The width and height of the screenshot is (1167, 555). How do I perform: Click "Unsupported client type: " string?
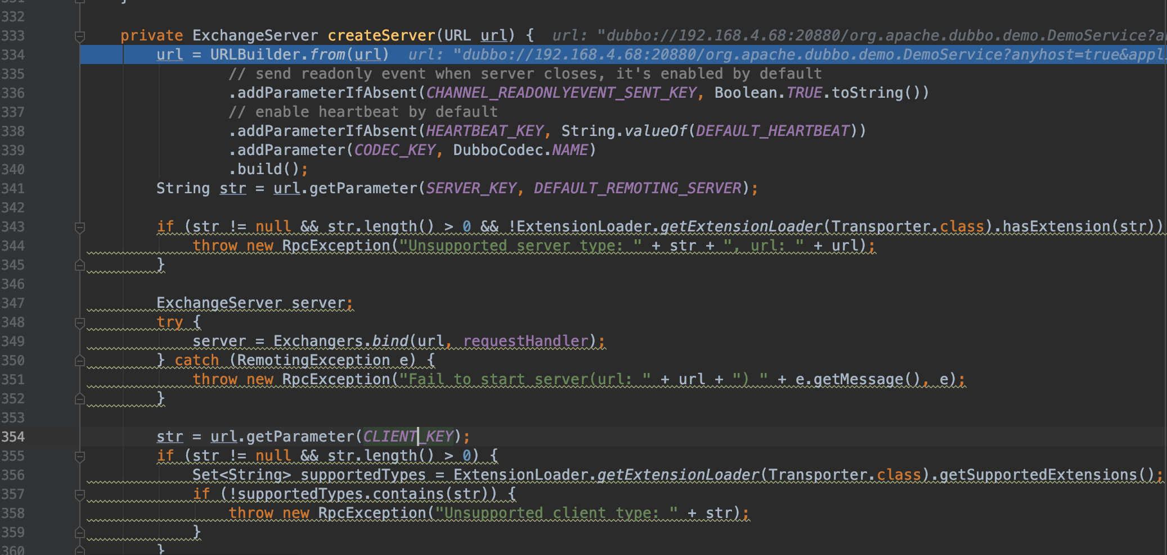556,513
